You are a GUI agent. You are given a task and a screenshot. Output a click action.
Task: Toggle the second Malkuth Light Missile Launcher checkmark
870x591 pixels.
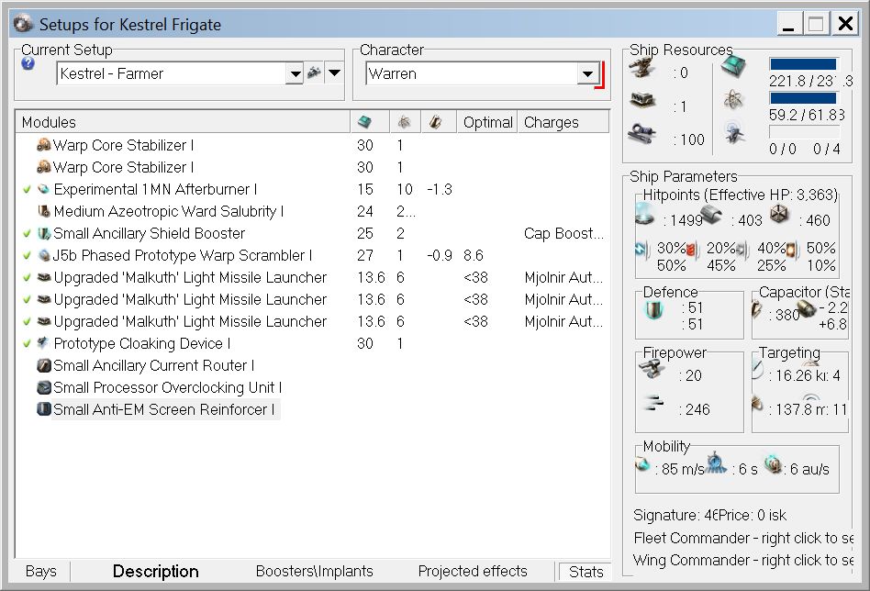(27, 300)
